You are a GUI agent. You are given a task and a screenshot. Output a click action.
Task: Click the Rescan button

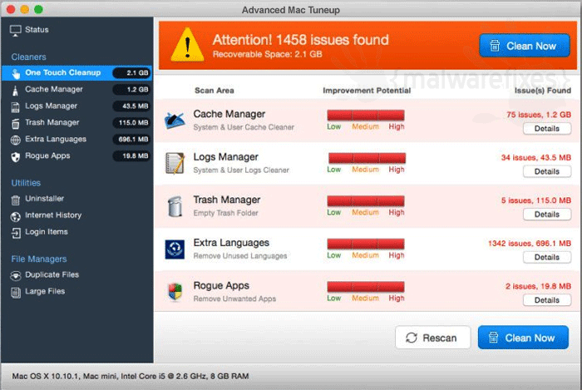433,338
